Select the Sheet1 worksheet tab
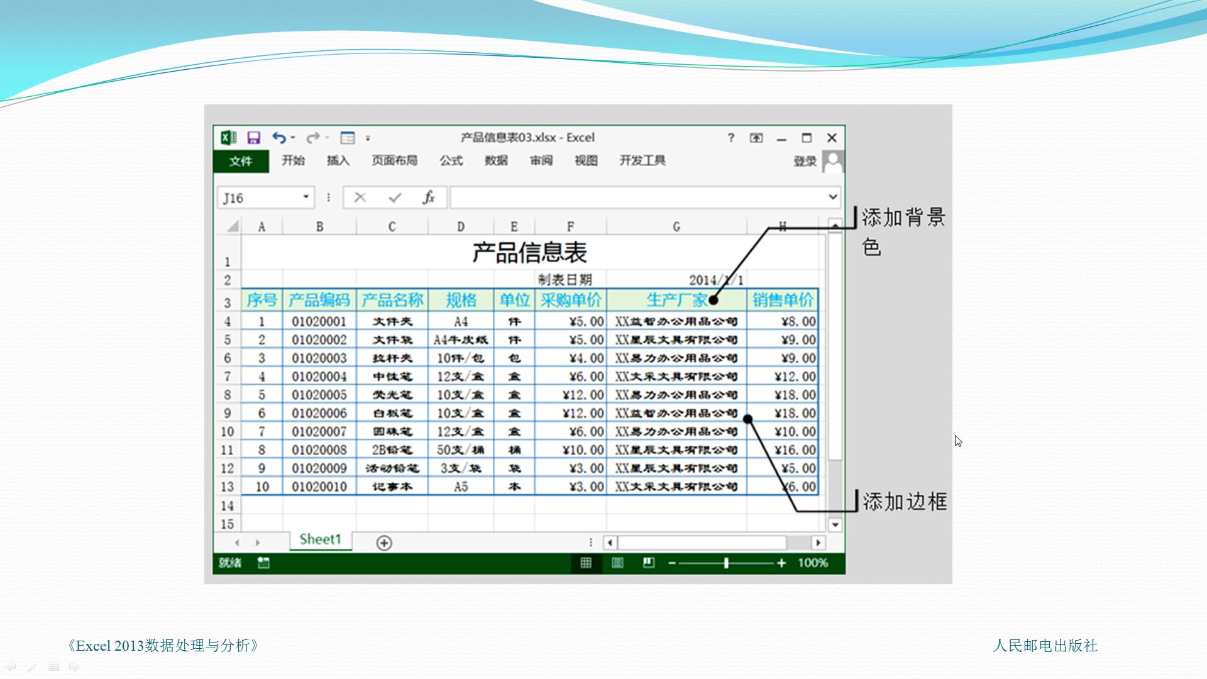Image resolution: width=1207 pixels, height=679 pixels. click(319, 539)
